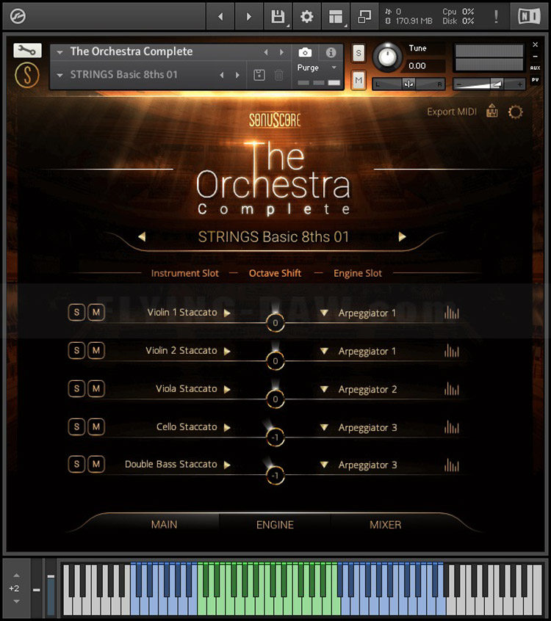The image size is (551, 621).
Task: Open Kontakt options gear
Action: point(306,16)
